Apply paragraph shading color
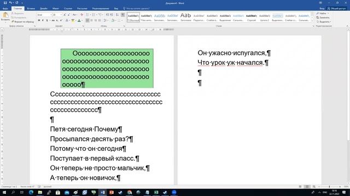This screenshot has width=350, height=196. tap(113, 20)
